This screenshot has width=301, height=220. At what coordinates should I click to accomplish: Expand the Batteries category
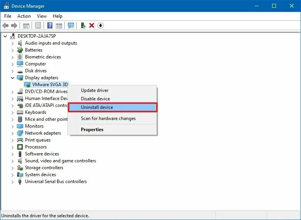point(12,50)
